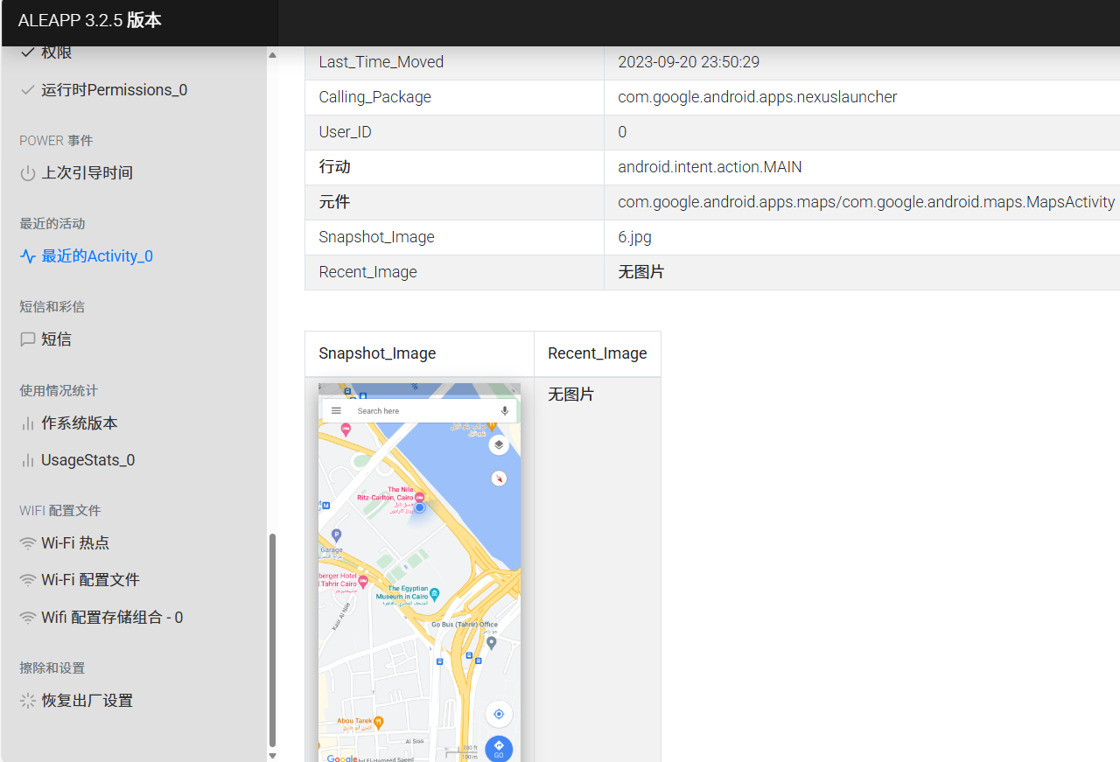Screen dimensions: 1120x762
Task: Open 上次引导时间 using its power icon
Action: 27,173
